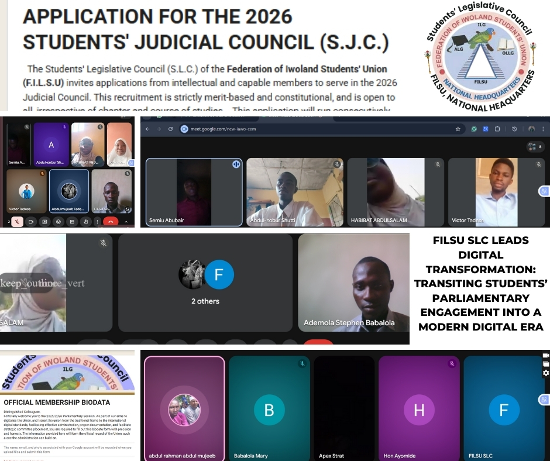Select the large HABIBAT ABDULSALAM video tile

396,192
